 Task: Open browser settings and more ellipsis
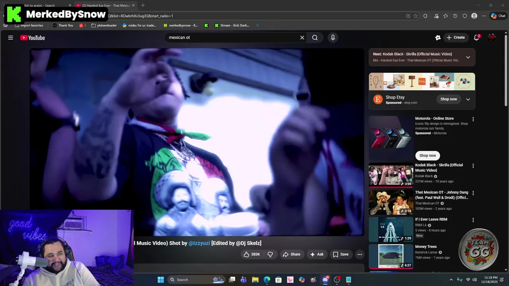click(484, 16)
